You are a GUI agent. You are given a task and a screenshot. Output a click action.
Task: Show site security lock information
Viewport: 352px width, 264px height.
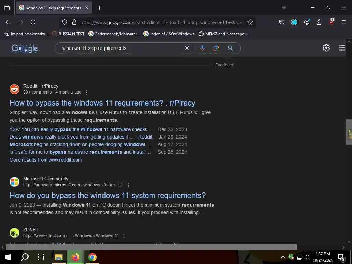(x=74, y=22)
